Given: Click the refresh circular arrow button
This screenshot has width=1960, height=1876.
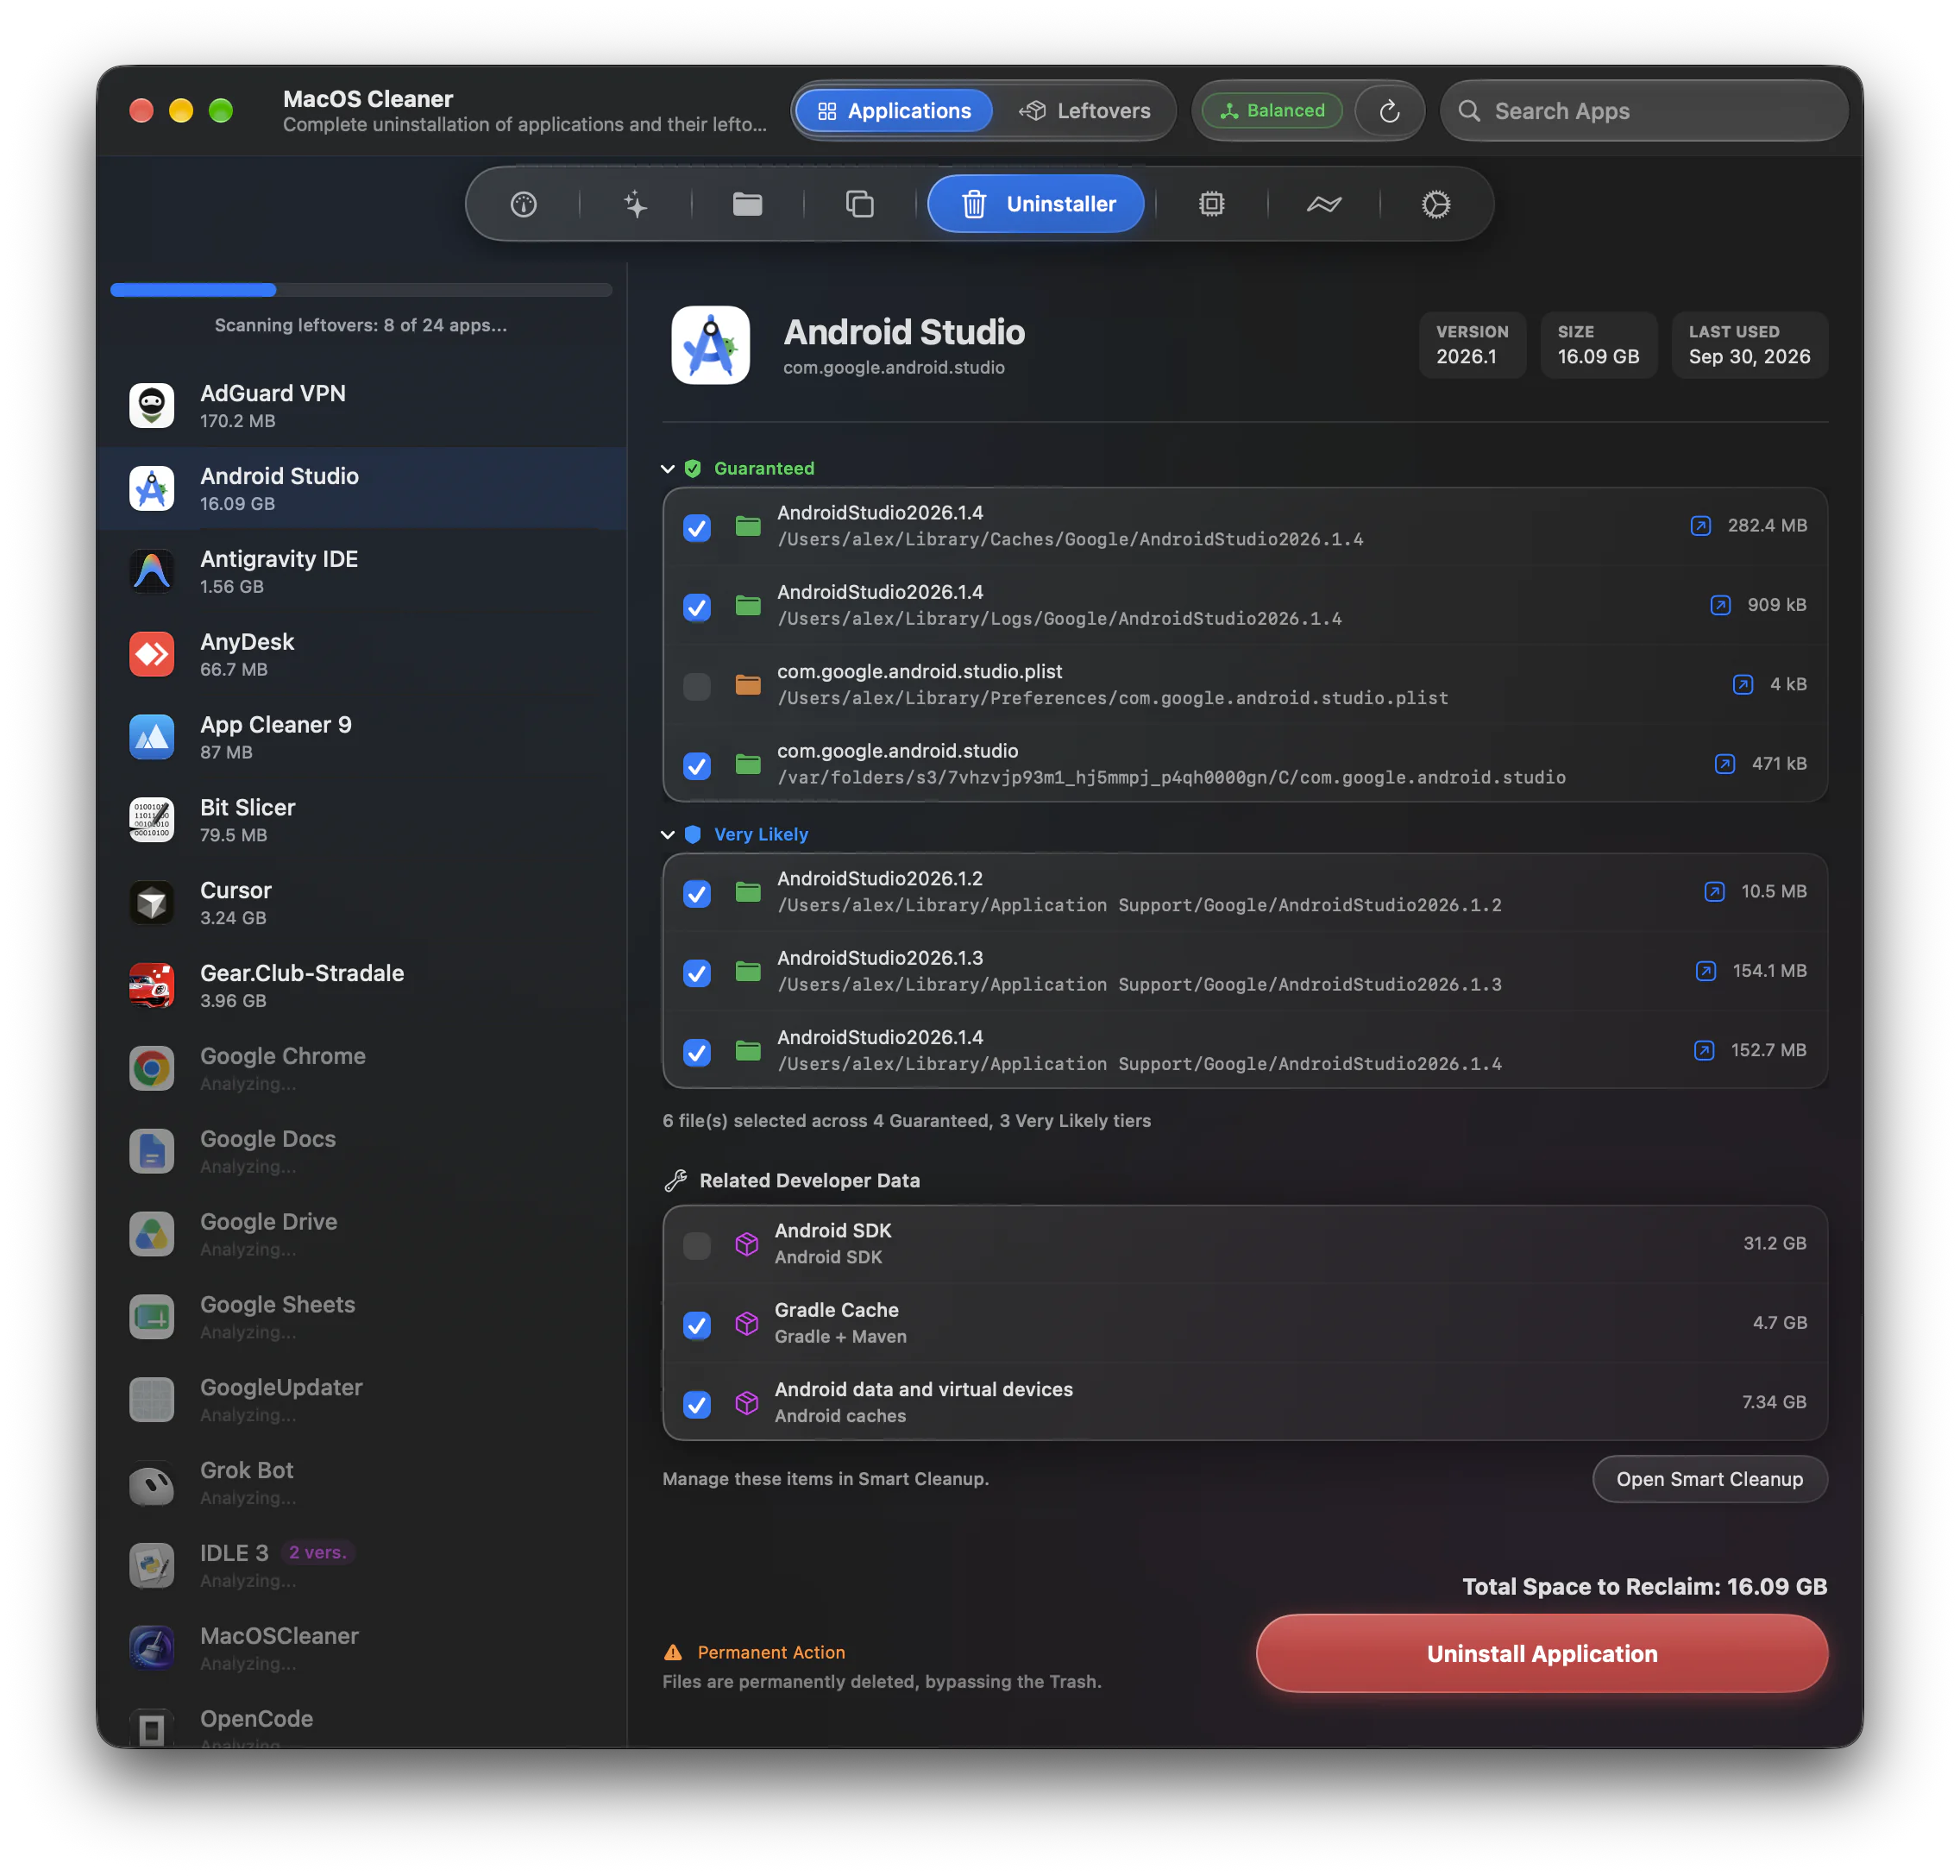Looking at the screenshot, I should pos(1389,111).
